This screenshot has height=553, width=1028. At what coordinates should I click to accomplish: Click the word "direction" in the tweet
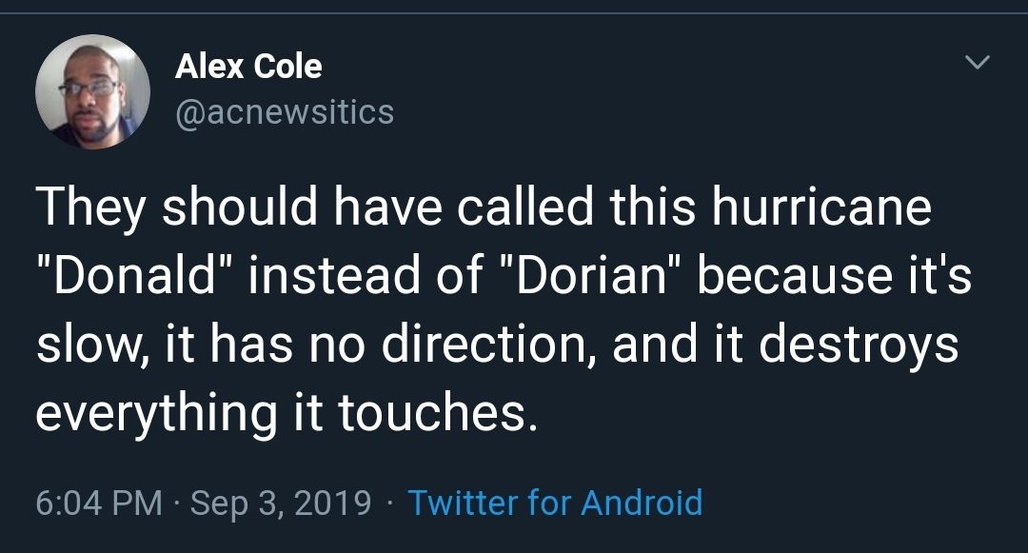pyautogui.click(x=484, y=345)
